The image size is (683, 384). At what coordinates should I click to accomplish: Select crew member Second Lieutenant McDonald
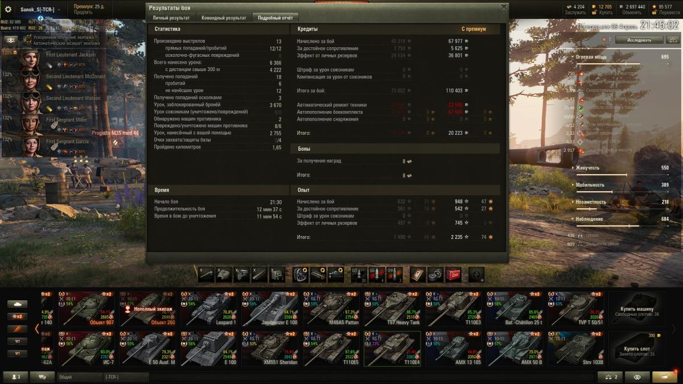click(54, 81)
